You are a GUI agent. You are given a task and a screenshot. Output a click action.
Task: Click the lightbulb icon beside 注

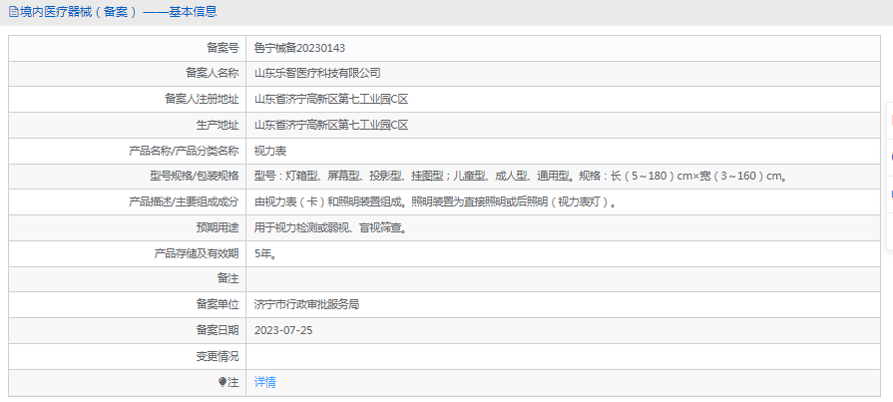tap(223, 383)
